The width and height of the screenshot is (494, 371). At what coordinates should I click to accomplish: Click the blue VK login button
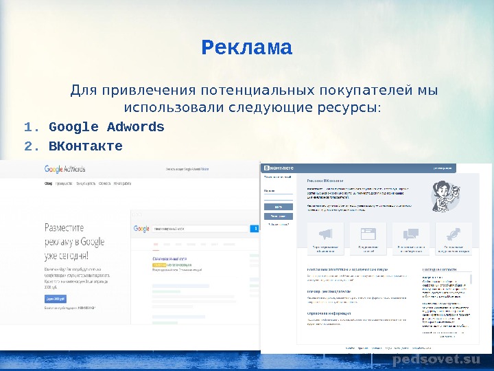tap(279, 207)
